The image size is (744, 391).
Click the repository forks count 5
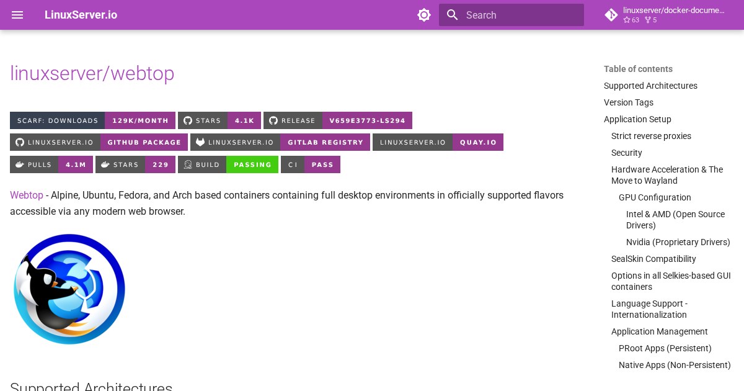pyautogui.click(x=650, y=20)
